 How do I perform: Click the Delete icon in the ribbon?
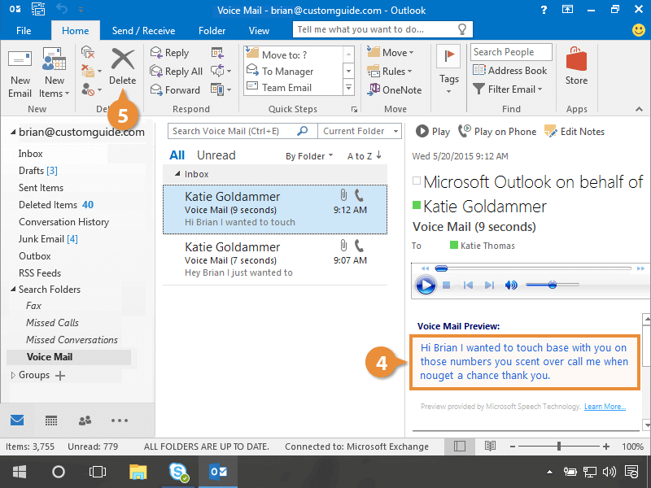point(122,61)
